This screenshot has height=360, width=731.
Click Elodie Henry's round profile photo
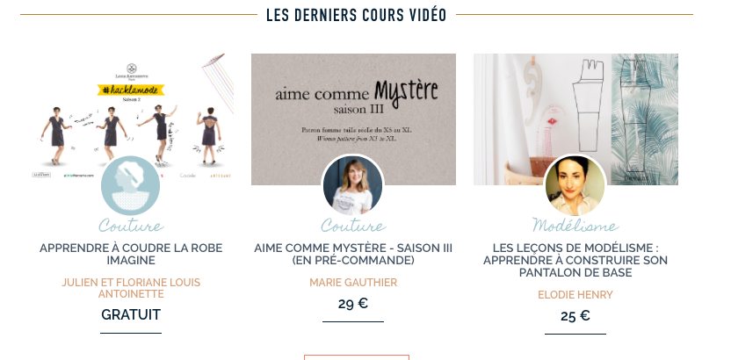(x=575, y=185)
